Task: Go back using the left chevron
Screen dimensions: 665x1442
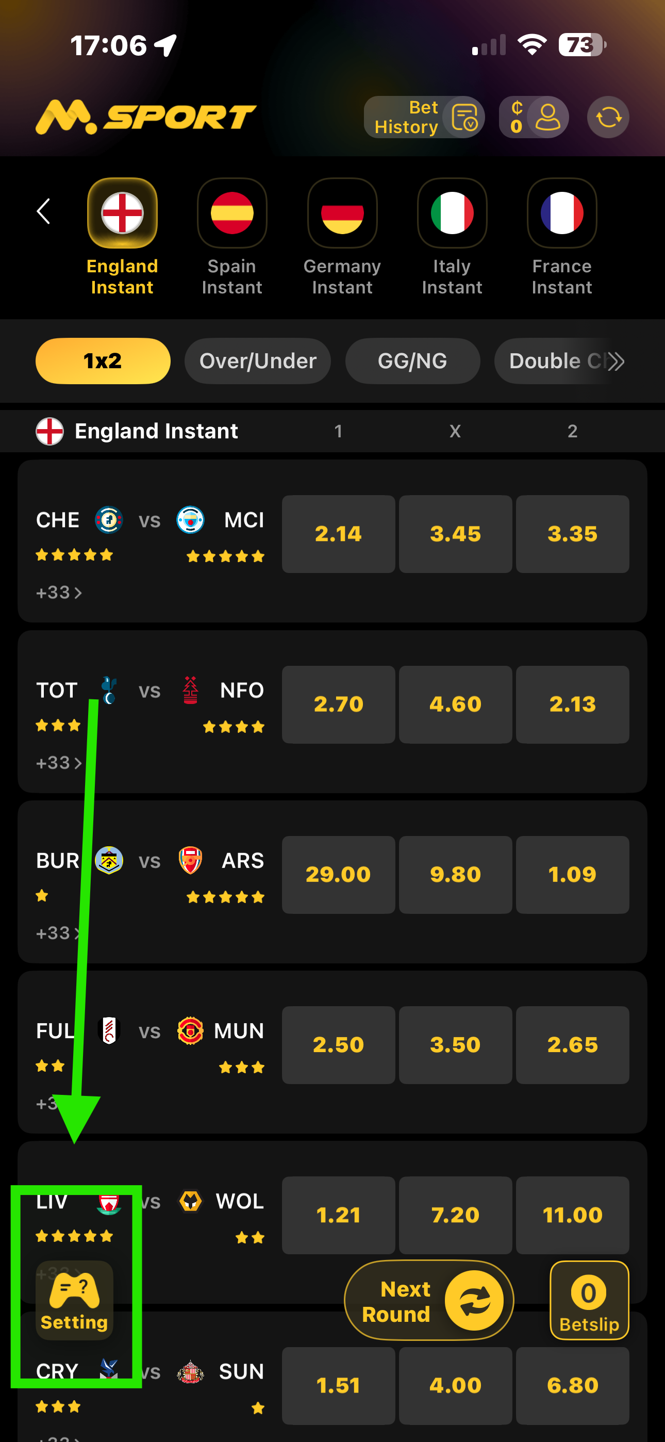Action: 44,211
